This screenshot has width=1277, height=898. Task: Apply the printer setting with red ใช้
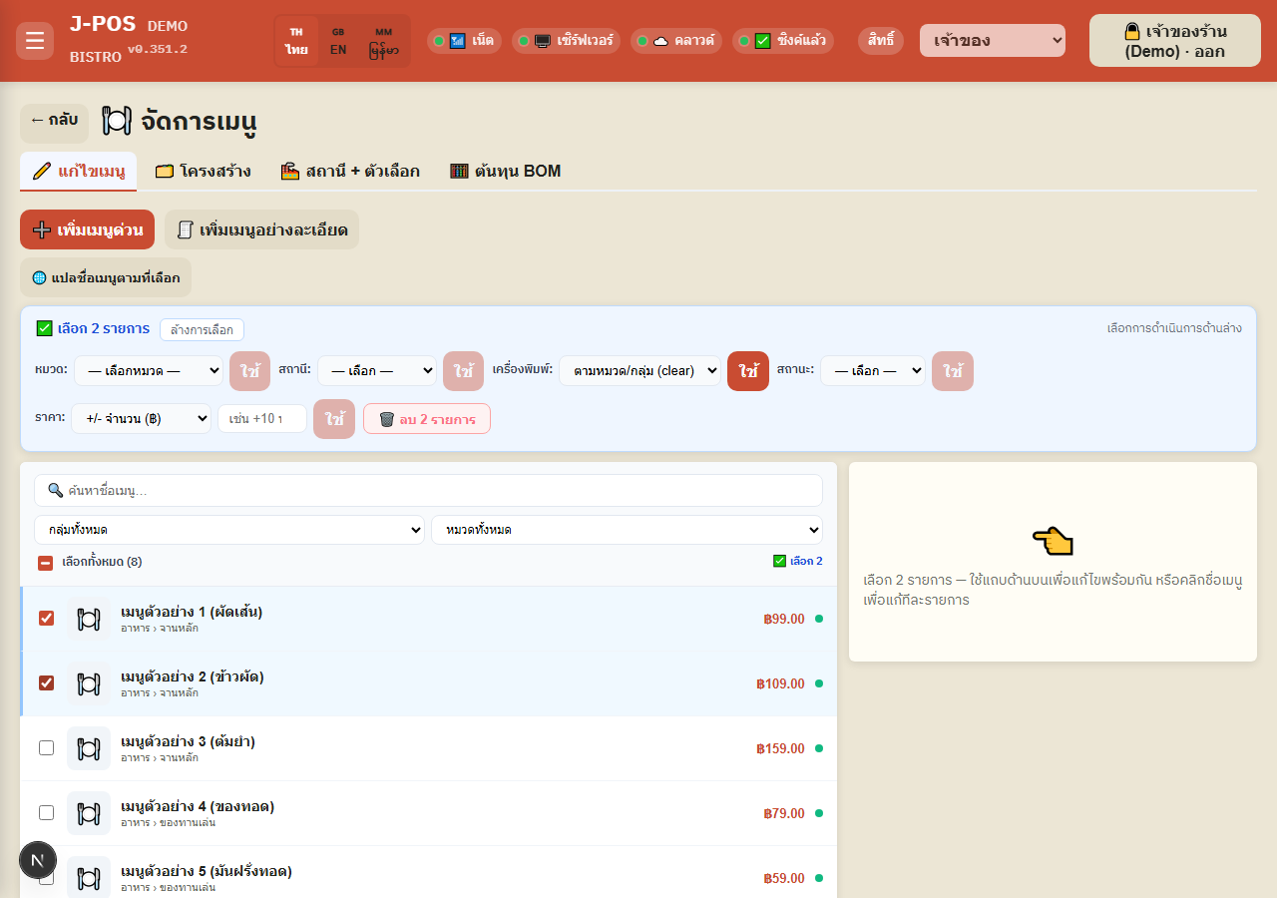coord(748,370)
